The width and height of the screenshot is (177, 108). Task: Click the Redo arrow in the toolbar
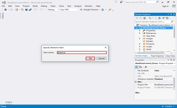42,10
